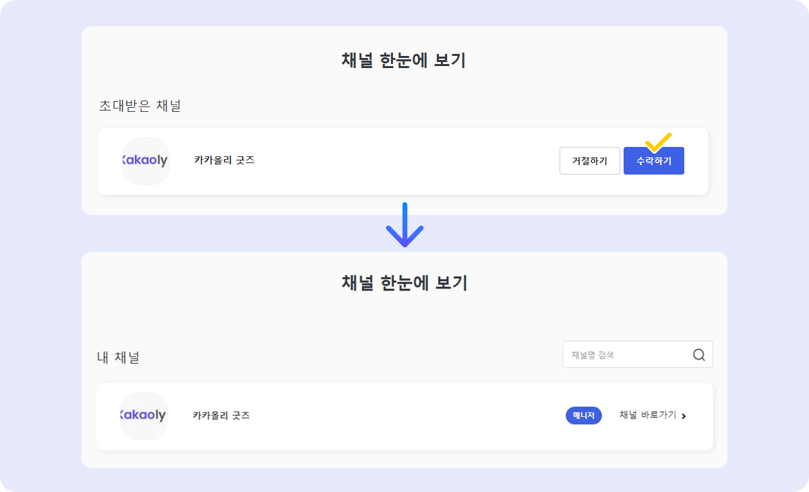The image size is (809, 492).
Task: Click the chevron beside 채널 바로가기
Action: (684, 416)
